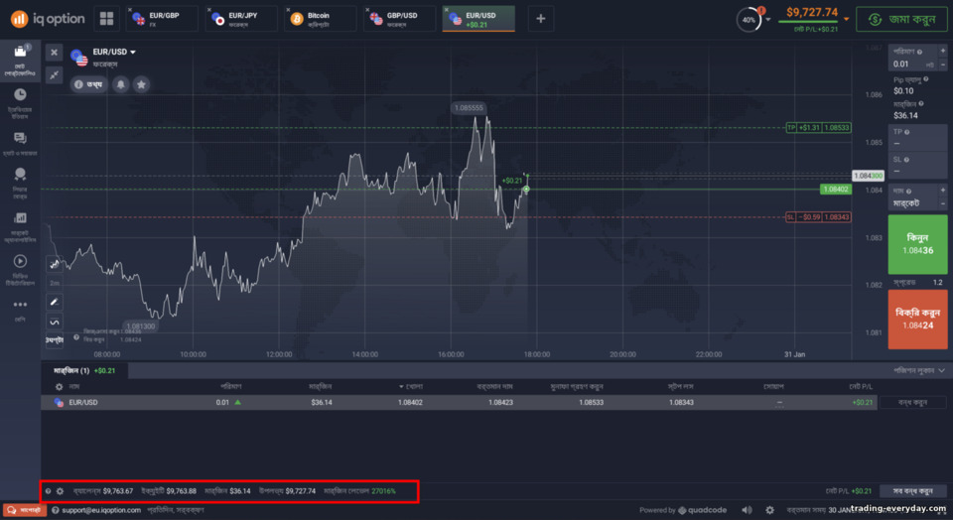Close the EUR/USD position button

point(912,403)
